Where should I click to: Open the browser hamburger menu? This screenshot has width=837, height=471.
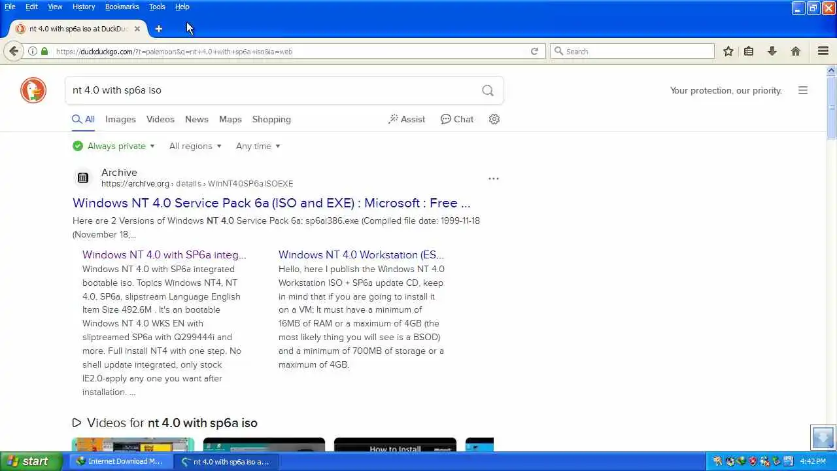[823, 51]
